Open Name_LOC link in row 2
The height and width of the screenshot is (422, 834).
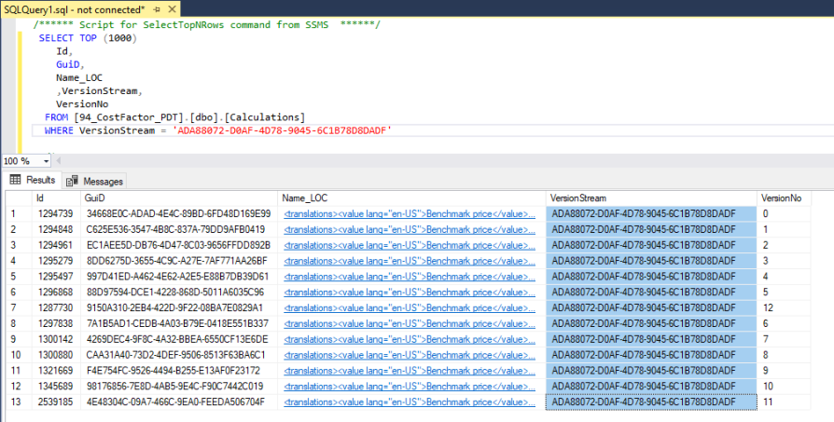point(410,229)
